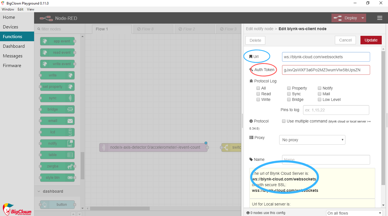Click the Pins to log field
This screenshot has width=388, height=216.
point(336,110)
